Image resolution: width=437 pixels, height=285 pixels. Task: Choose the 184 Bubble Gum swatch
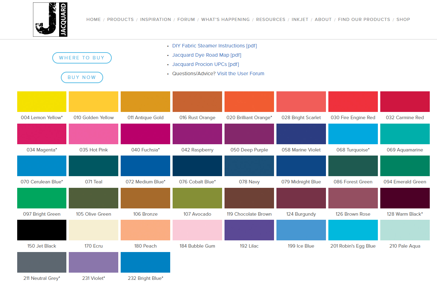coord(197,230)
